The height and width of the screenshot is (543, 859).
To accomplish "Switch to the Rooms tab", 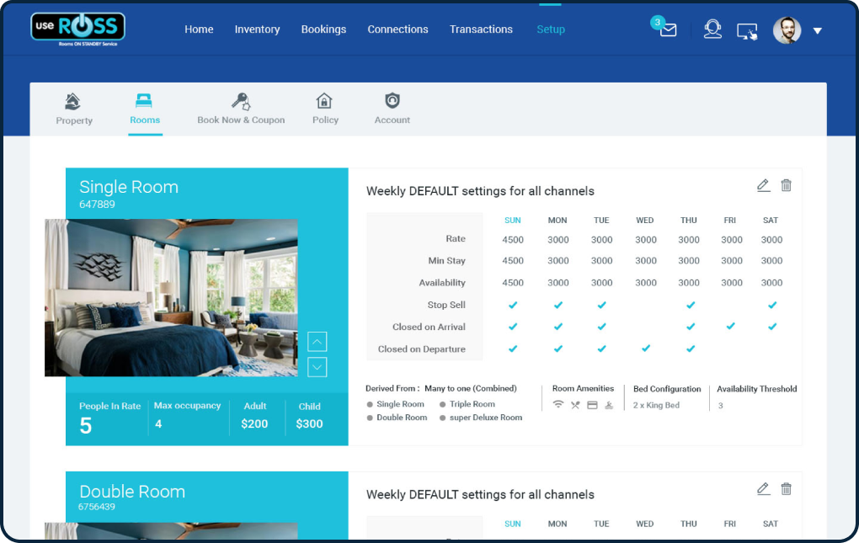I will coord(145,109).
